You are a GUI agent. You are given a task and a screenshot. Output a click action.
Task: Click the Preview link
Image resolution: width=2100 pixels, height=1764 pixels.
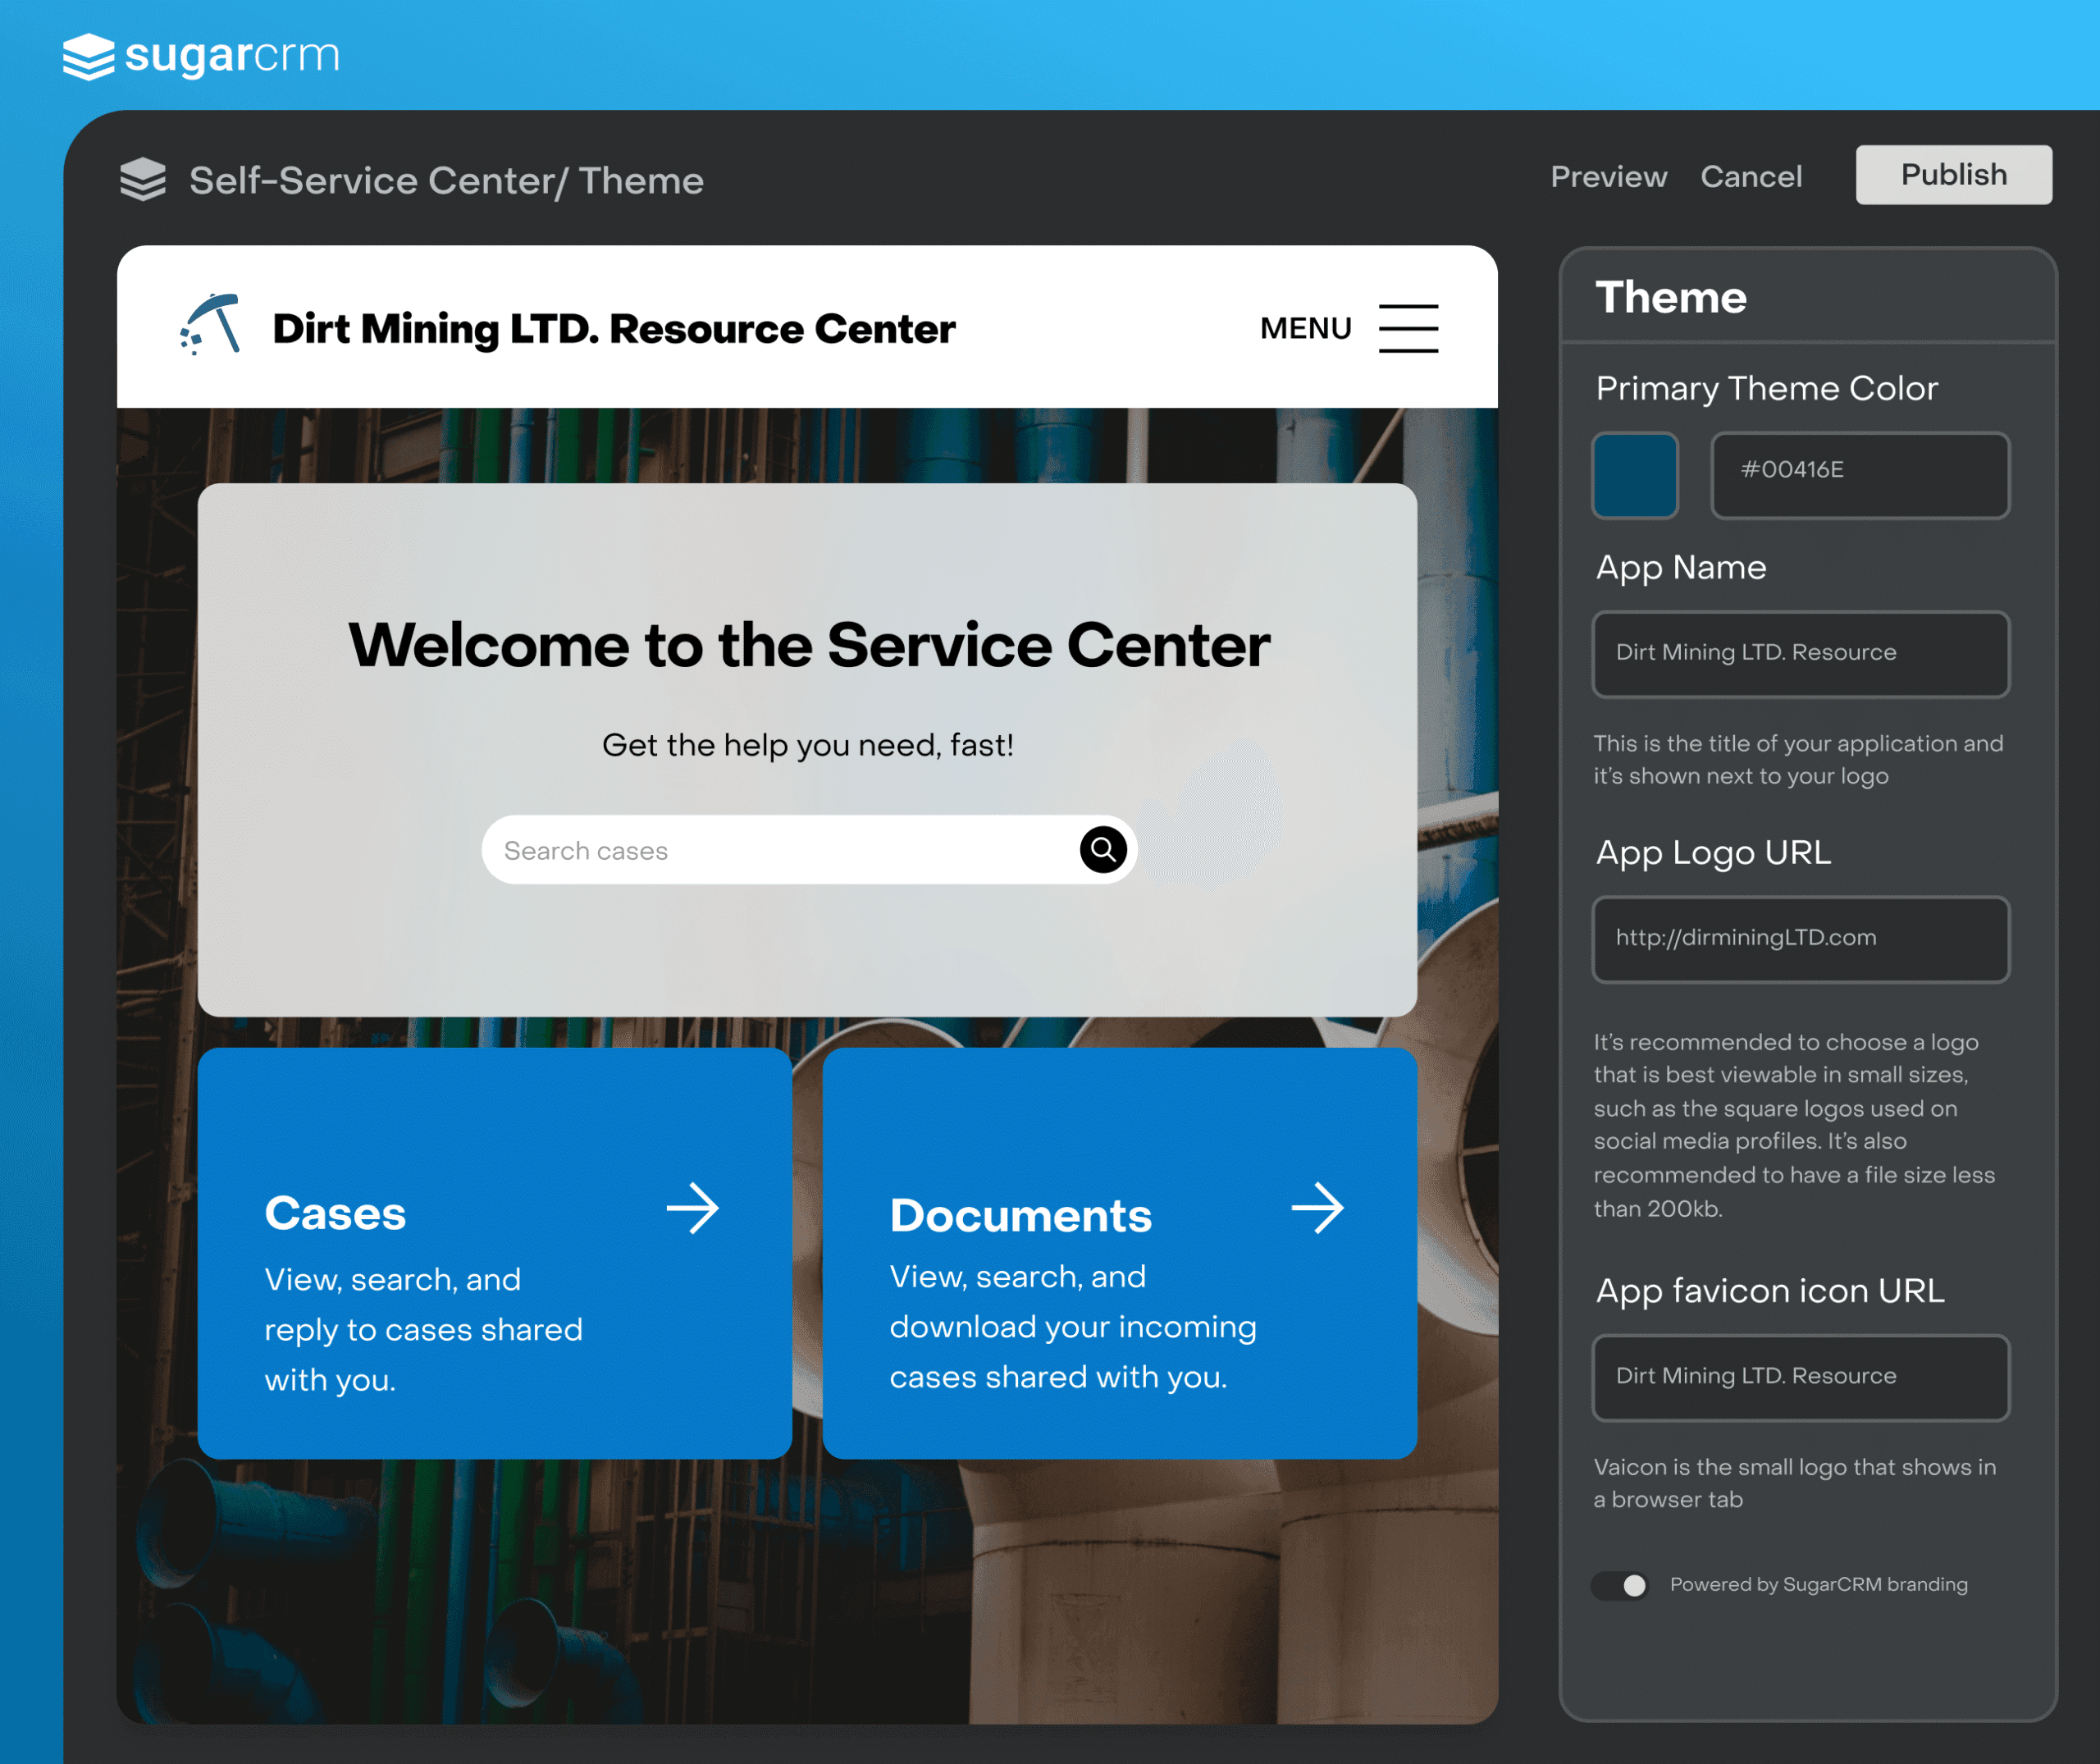pyautogui.click(x=1608, y=177)
